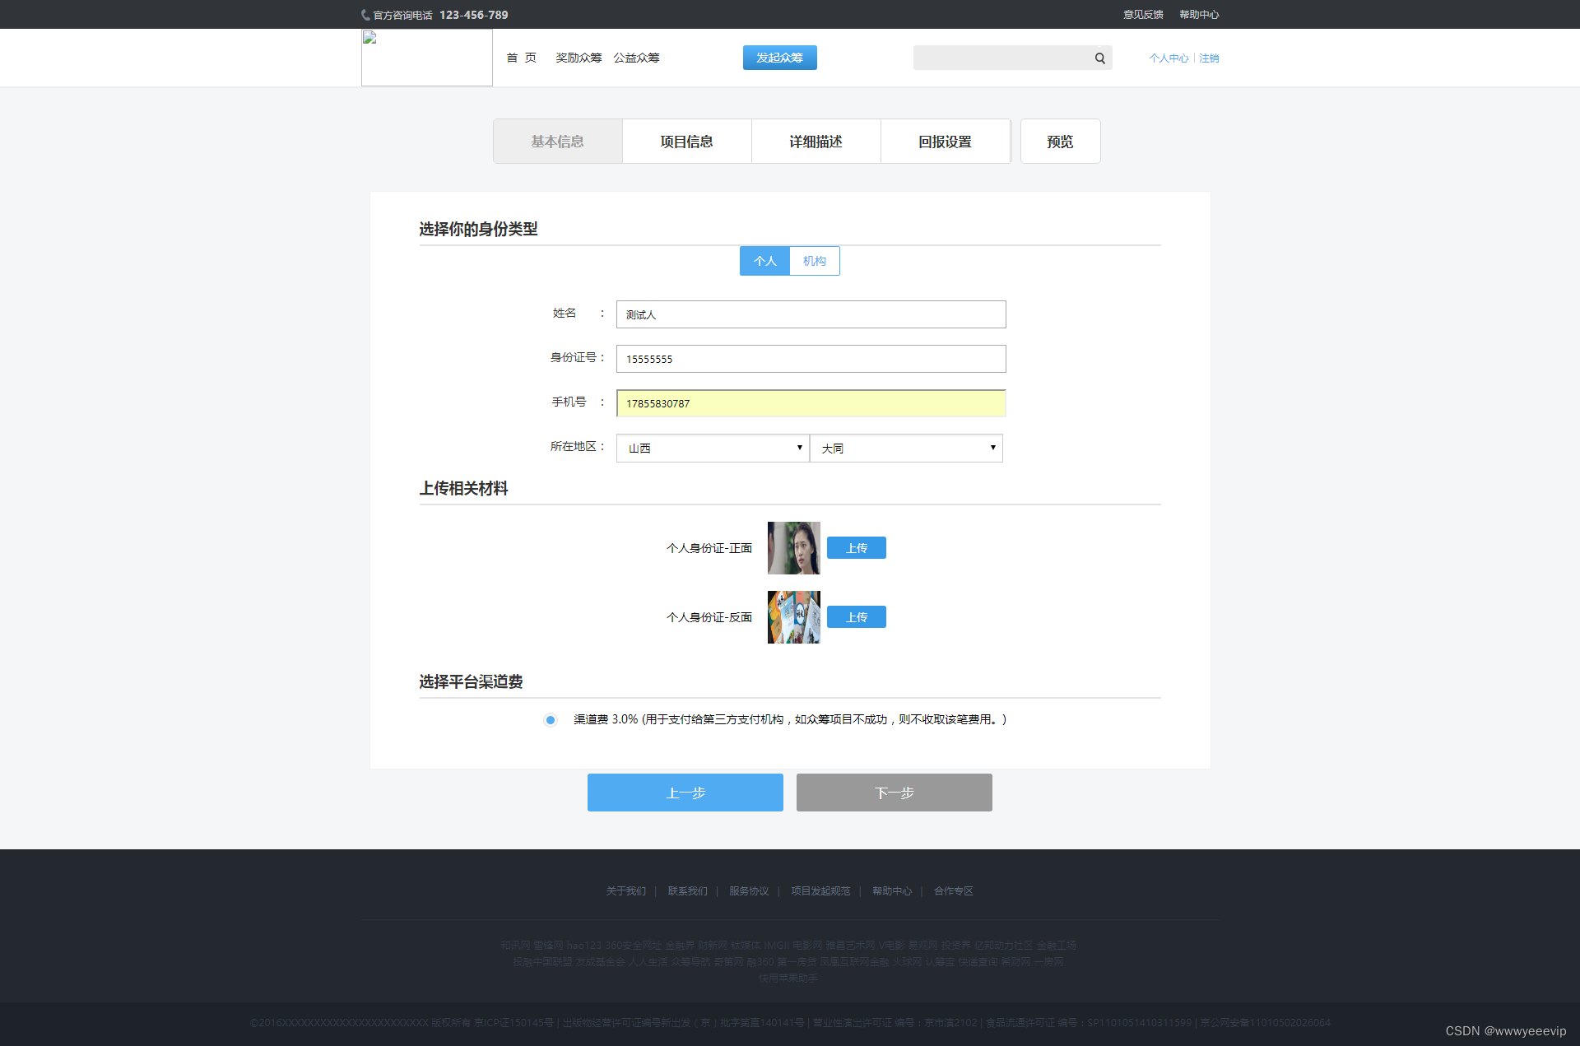Image resolution: width=1580 pixels, height=1046 pixels.
Task: Choose the 个人 identity type
Action: tap(764, 261)
